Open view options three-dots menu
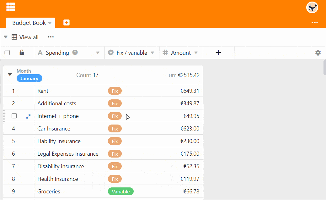Image resolution: width=326 pixels, height=200 pixels. (51, 37)
